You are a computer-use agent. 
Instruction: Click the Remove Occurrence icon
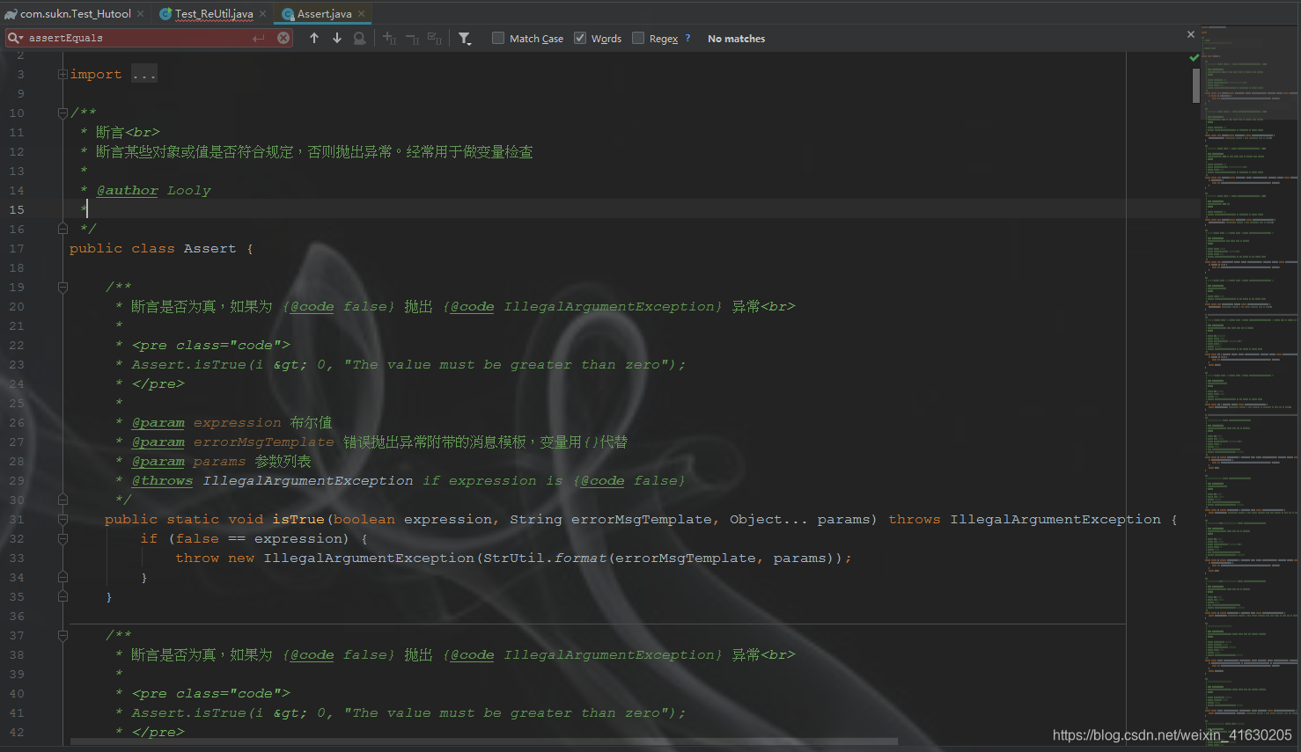tap(410, 38)
